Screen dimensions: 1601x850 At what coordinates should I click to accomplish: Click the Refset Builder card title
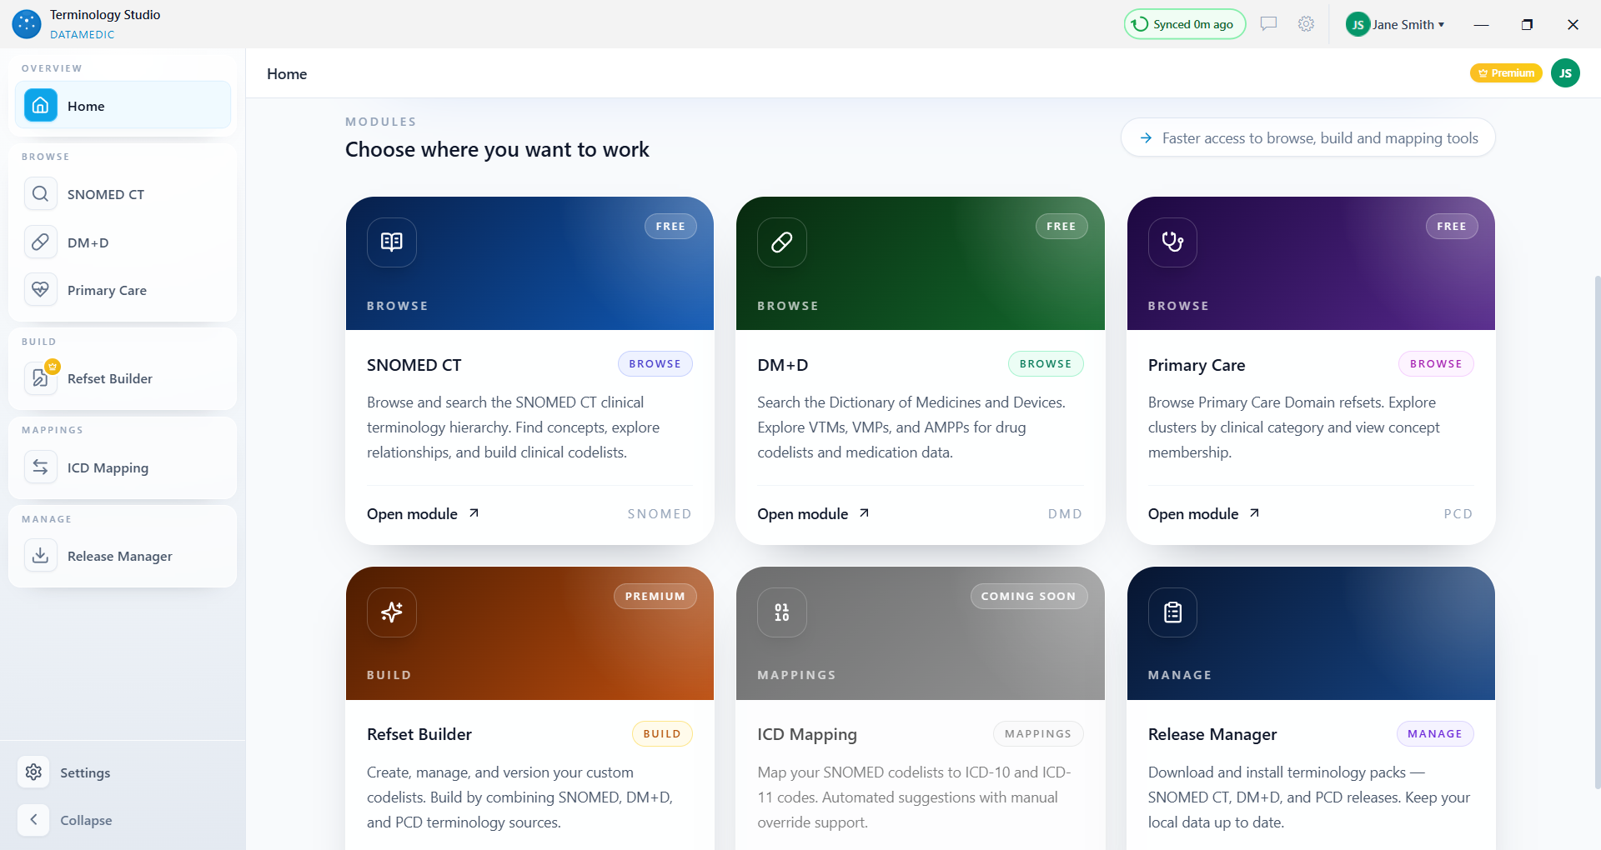pyautogui.click(x=419, y=734)
